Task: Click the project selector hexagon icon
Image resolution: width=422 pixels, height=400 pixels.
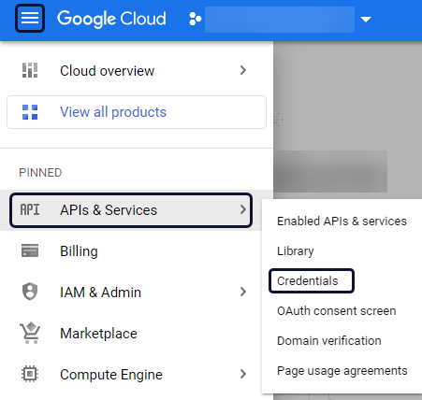Action: tap(196, 19)
